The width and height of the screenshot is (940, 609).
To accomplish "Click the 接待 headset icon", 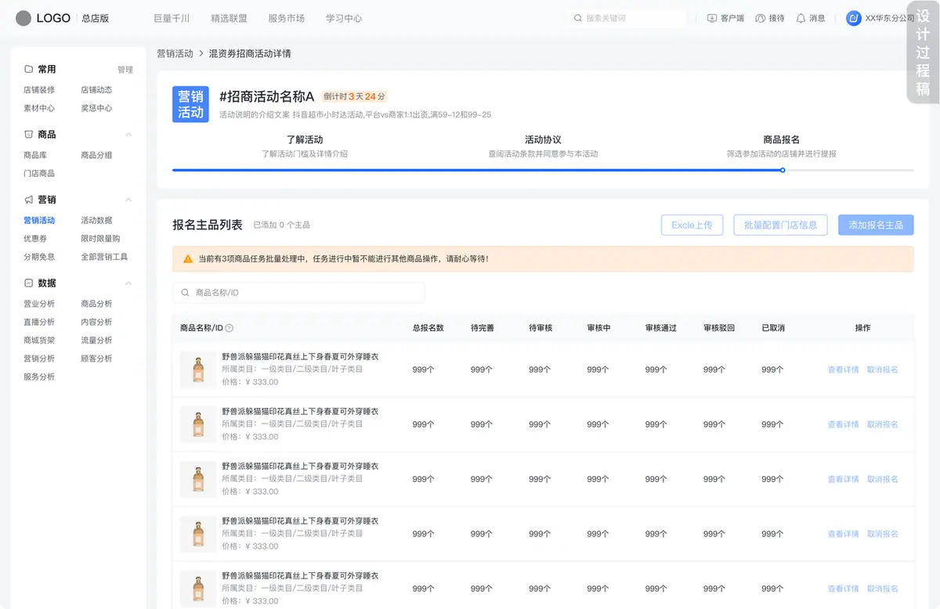I will [x=760, y=18].
